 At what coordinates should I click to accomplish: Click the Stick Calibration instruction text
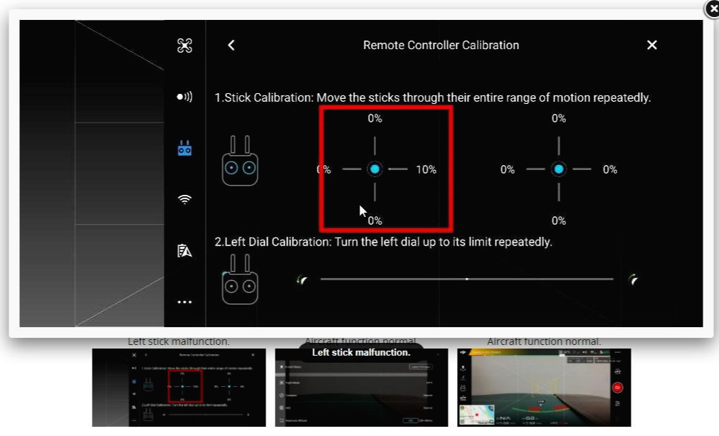pos(433,97)
